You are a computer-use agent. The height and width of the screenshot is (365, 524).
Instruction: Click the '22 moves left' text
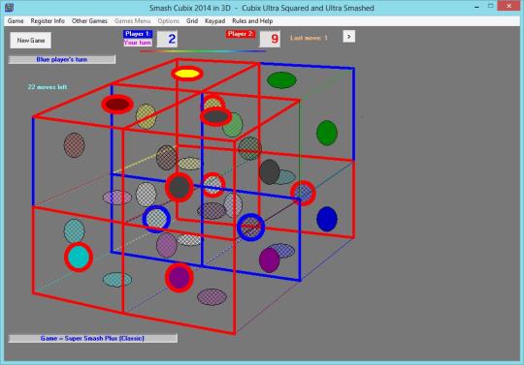point(48,87)
